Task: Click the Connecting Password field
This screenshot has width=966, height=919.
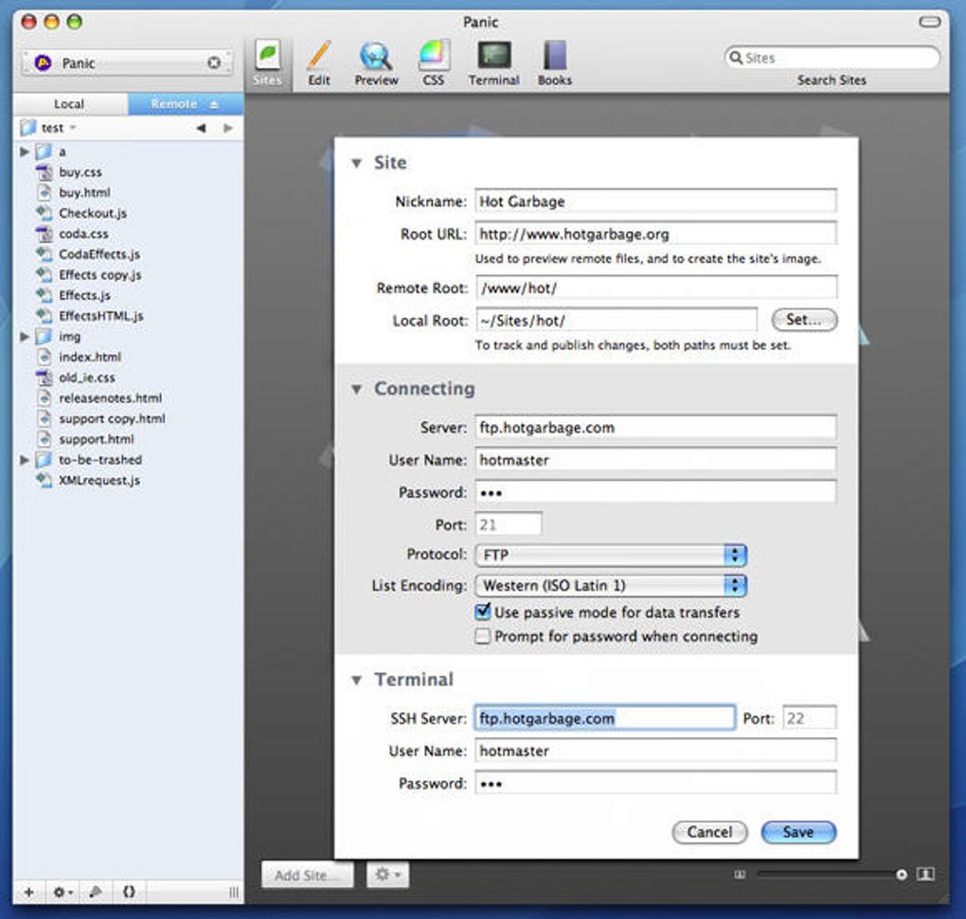Action: click(655, 492)
